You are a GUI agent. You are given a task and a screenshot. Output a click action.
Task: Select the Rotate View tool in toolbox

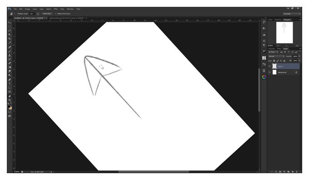point(10,96)
